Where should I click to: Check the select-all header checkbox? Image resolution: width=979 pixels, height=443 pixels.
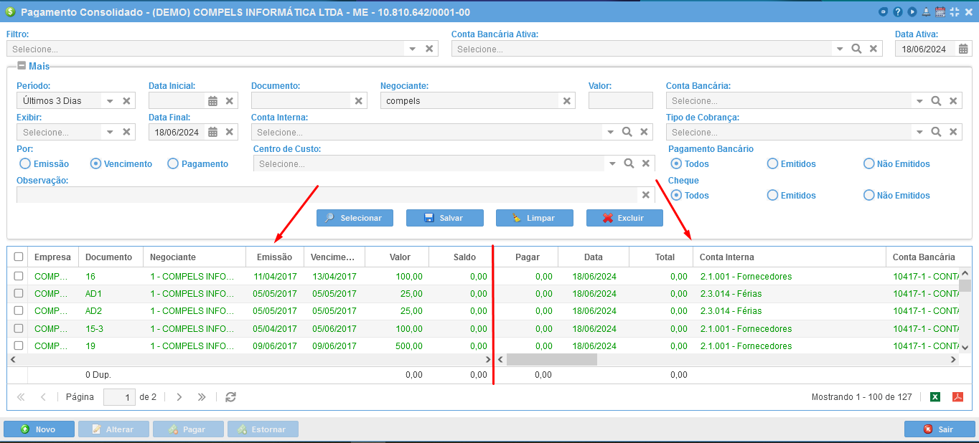[19, 257]
